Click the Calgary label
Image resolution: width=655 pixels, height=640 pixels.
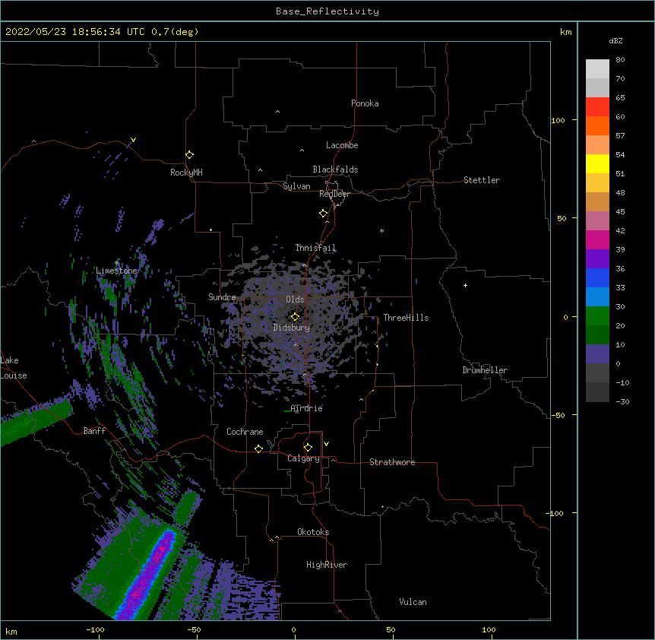click(x=303, y=458)
